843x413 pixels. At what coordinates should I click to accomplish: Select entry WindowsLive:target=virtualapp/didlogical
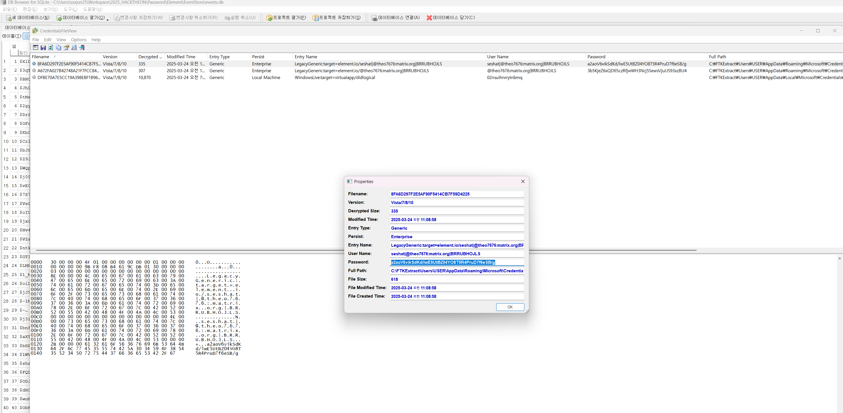[335, 78]
